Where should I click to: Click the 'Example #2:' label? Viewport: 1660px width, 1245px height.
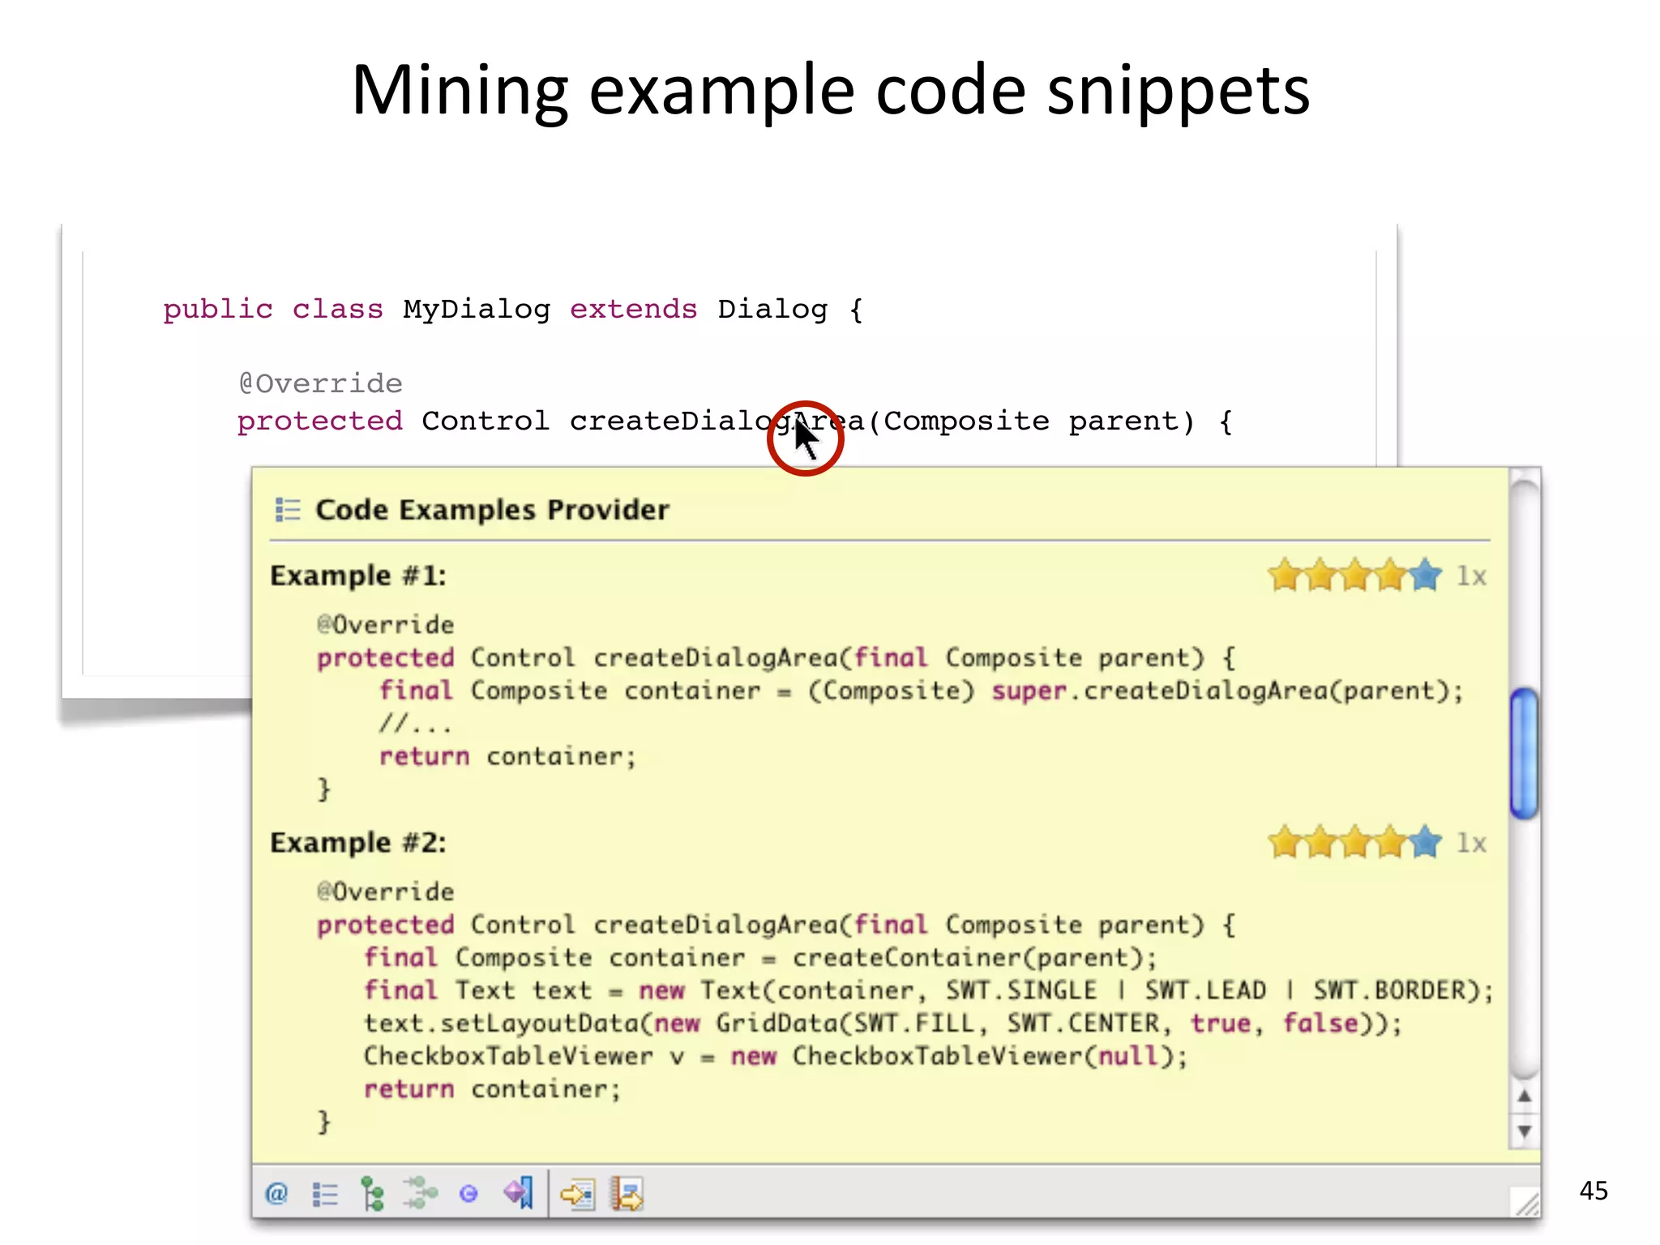point(358,843)
